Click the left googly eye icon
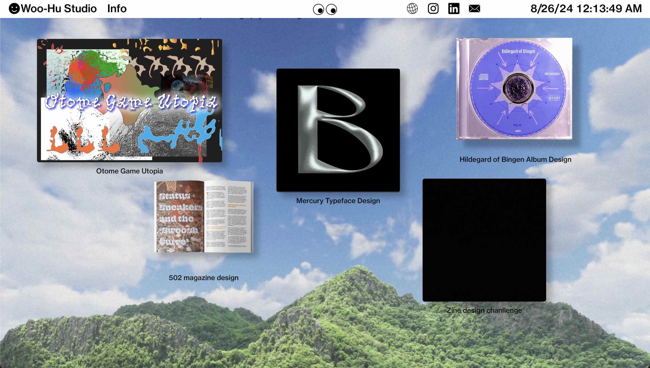 318,10
